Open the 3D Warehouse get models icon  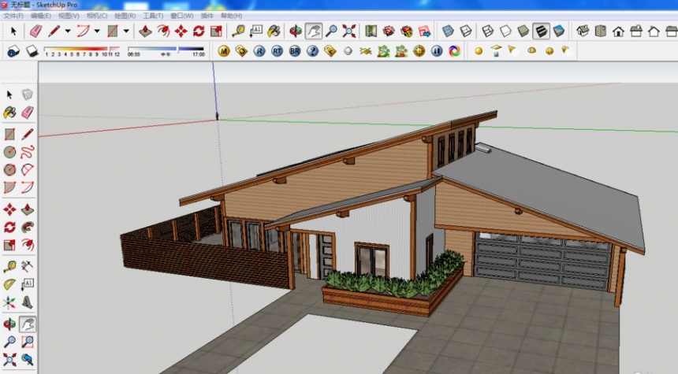tap(389, 31)
